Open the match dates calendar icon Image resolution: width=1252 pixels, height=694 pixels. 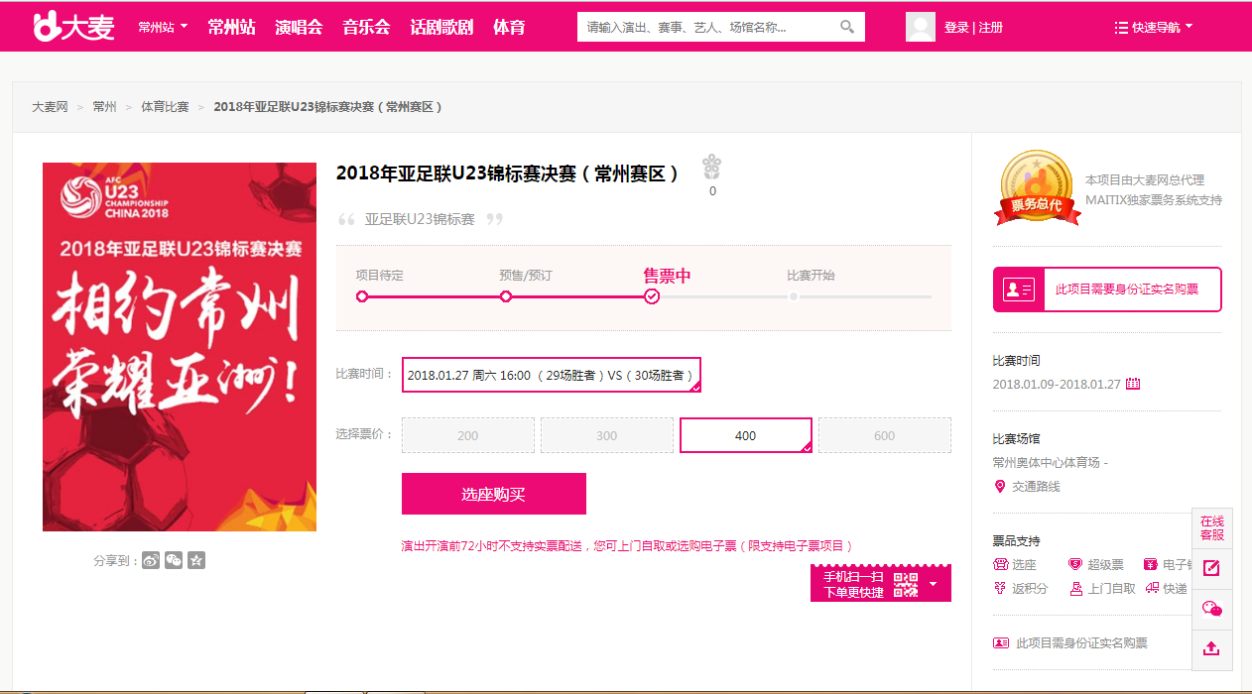(1133, 384)
